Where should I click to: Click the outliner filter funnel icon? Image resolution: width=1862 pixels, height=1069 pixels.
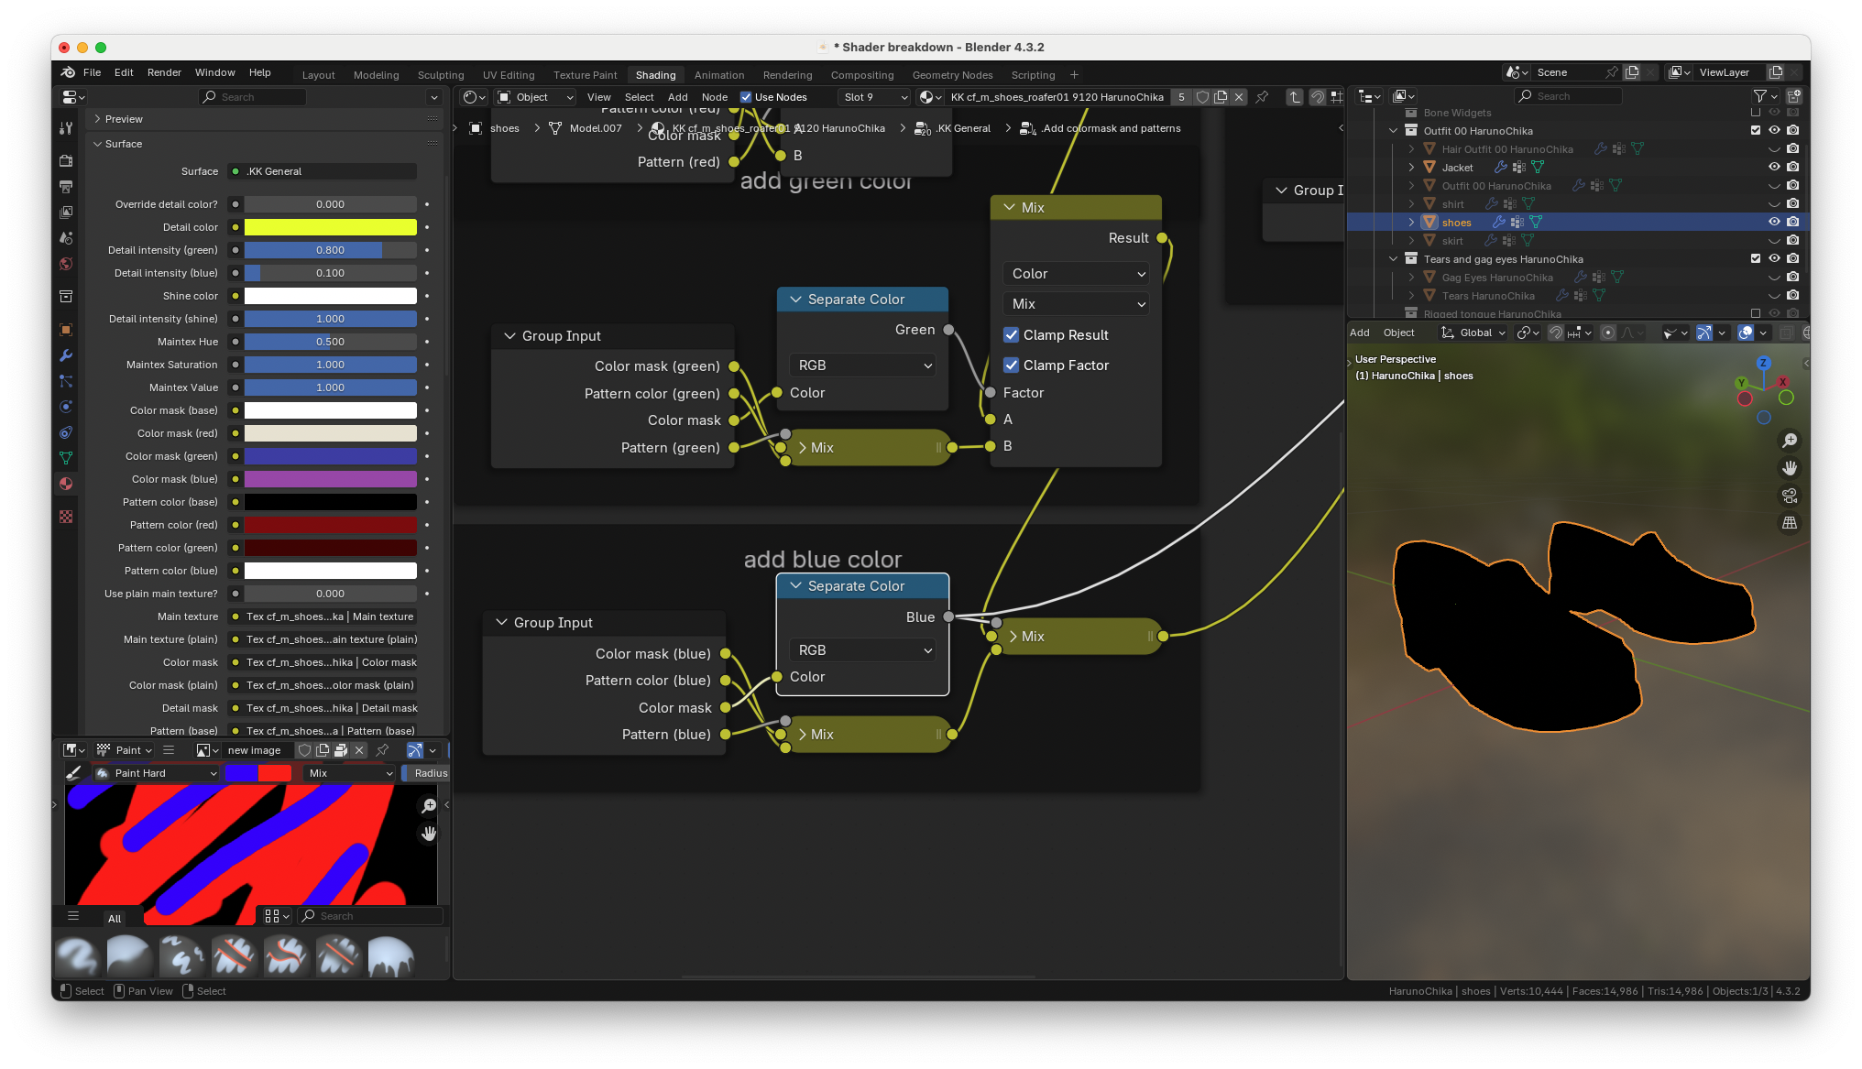(1759, 96)
